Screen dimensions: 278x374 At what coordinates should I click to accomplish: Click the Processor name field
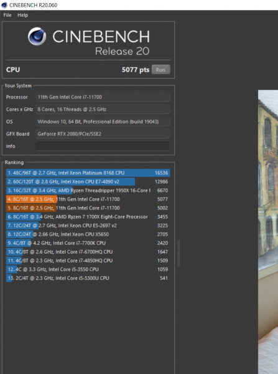click(x=103, y=97)
